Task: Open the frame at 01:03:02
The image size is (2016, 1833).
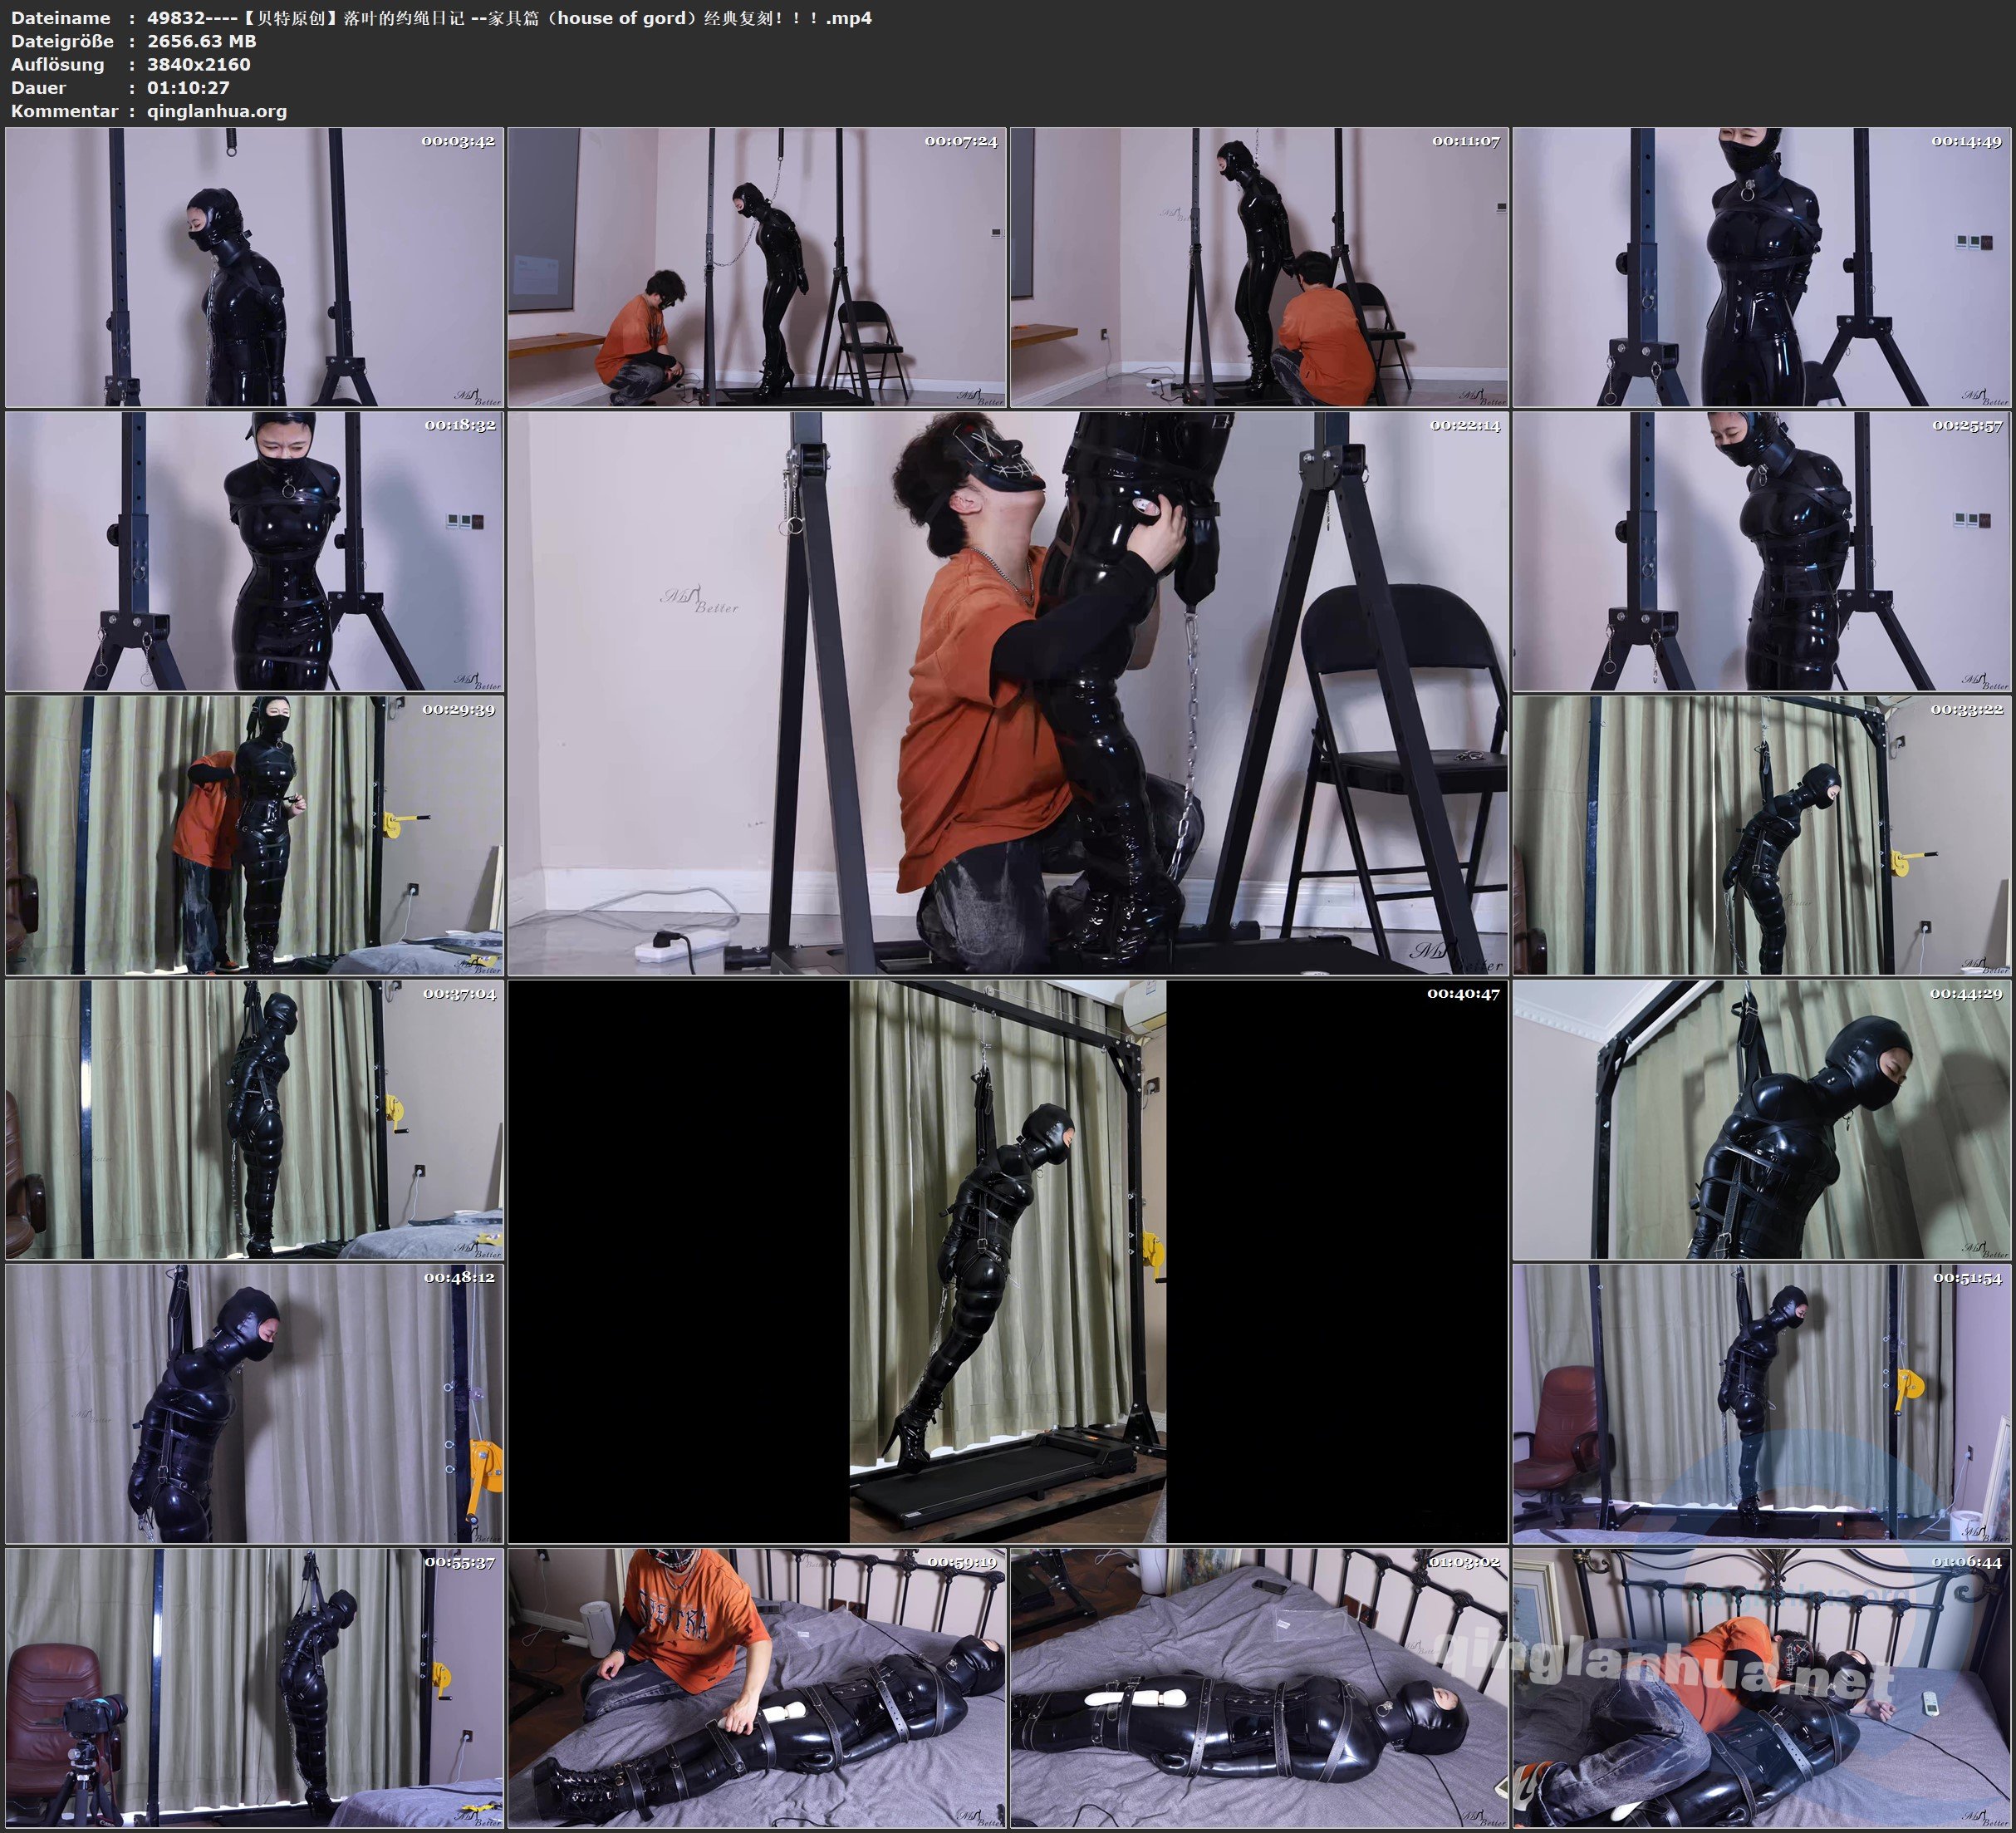Action: click(x=1259, y=1688)
